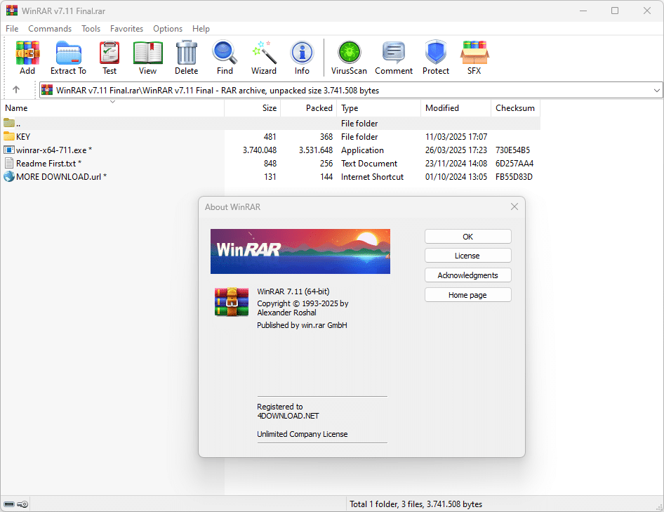Open the Name column filter chevron
The width and height of the screenshot is (664, 512).
tap(112, 101)
